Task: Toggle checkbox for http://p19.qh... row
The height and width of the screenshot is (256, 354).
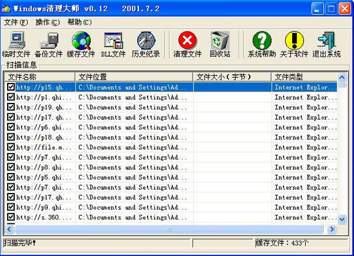Action: (11, 107)
